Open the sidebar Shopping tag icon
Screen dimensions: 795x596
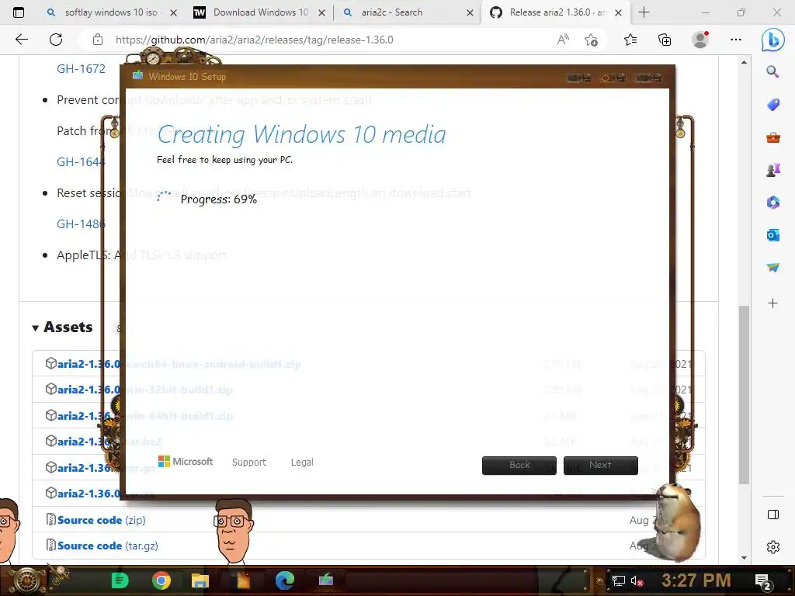point(772,105)
